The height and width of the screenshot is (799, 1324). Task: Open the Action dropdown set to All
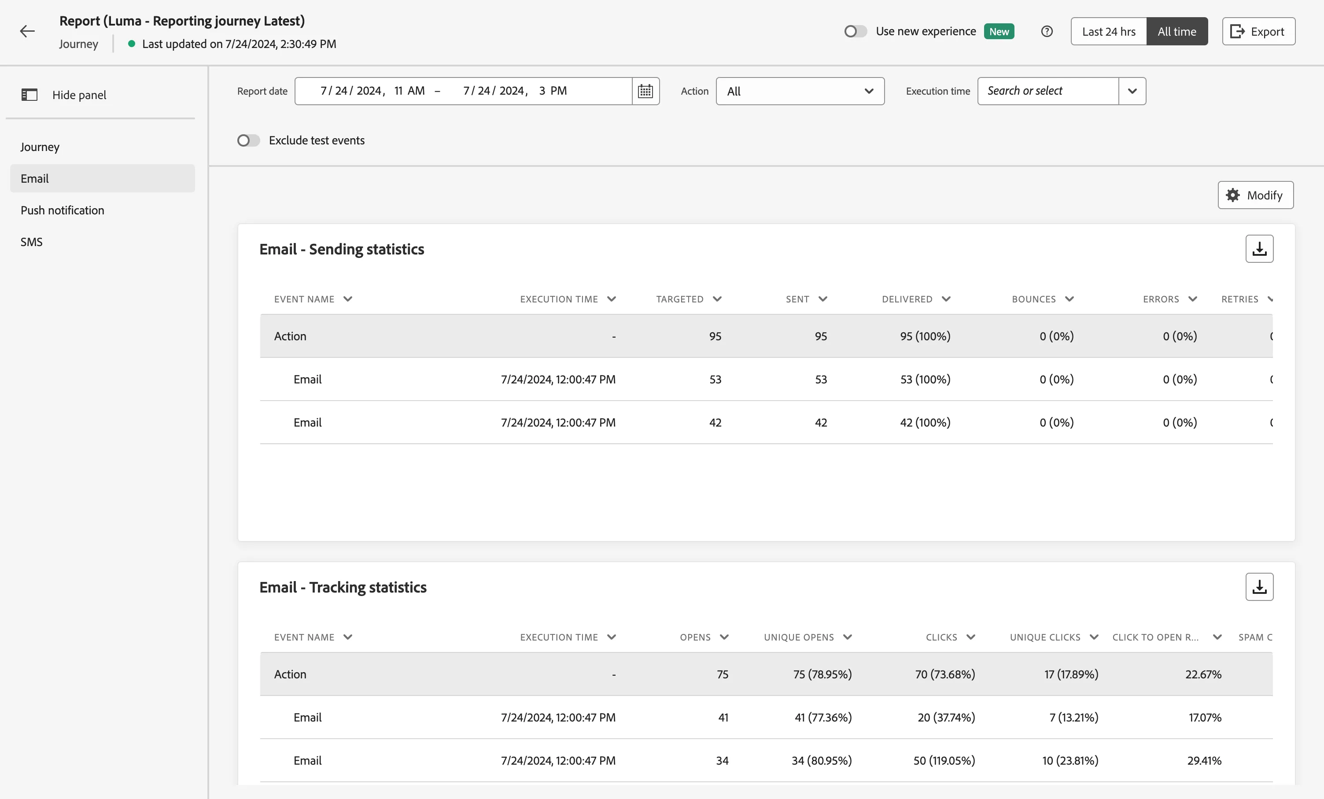click(x=800, y=91)
